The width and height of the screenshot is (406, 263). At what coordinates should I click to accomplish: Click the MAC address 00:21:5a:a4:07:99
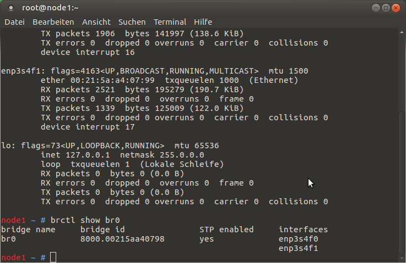point(112,80)
